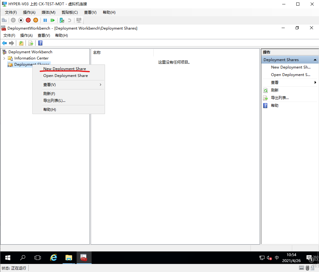Screen dimensions: 319x272
Task: Click the checkpoint icon on the VM toolbar
Action: (x=61, y=20)
